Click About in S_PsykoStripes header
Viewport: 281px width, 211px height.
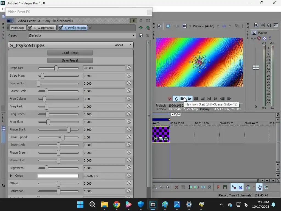(119, 45)
